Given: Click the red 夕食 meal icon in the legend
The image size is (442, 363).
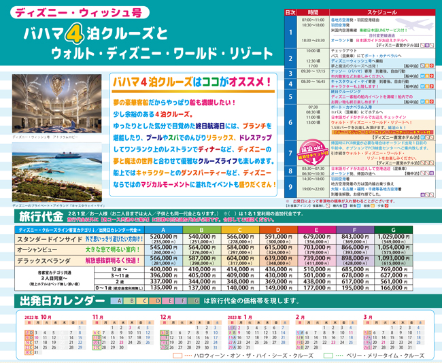Looking at the screenshot, I should [x=386, y=206].
